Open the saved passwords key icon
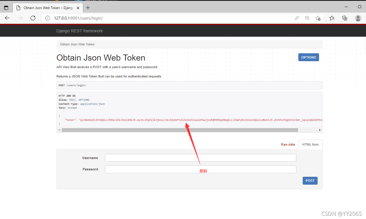The image size is (366, 219). click(x=297, y=18)
